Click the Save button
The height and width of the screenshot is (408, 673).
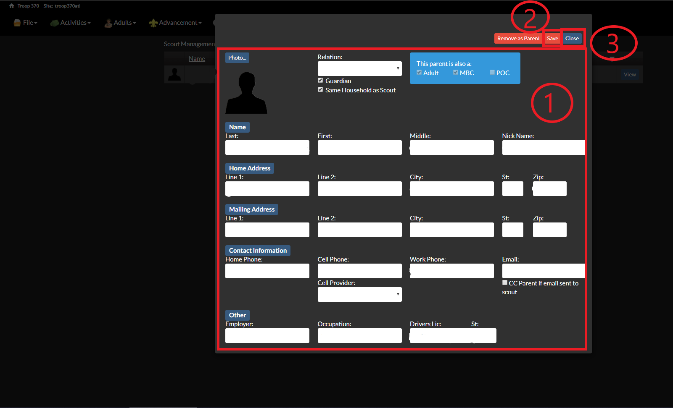click(x=552, y=38)
